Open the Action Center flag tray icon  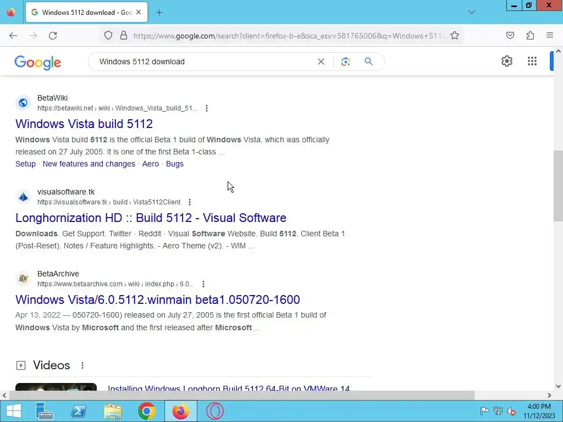[x=484, y=410]
